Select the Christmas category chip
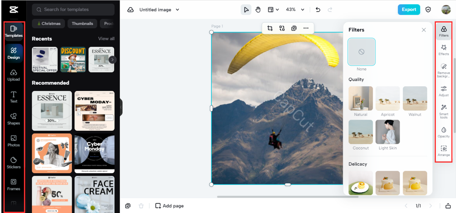 coord(48,23)
